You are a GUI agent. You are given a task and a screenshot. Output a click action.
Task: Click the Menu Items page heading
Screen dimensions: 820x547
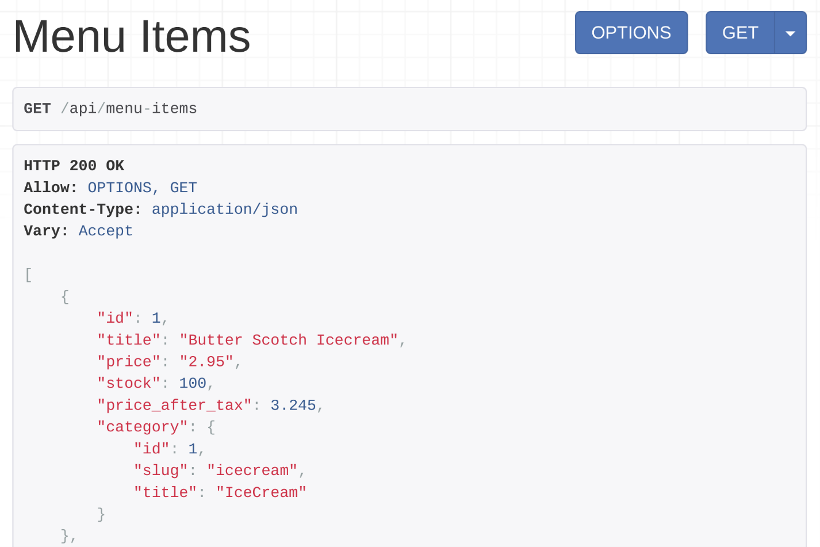(x=132, y=36)
